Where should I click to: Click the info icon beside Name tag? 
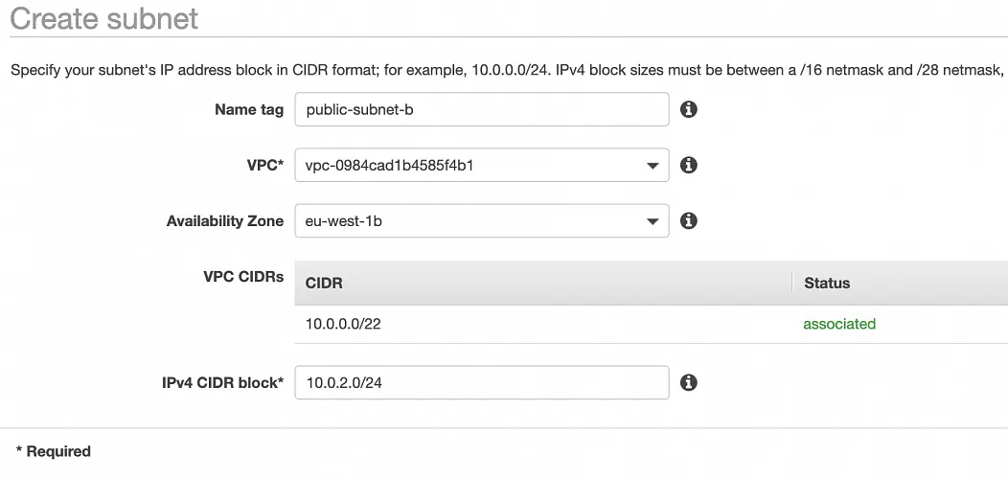click(x=688, y=109)
